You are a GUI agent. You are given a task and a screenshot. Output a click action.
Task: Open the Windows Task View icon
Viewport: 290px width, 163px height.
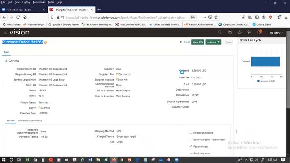pyautogui.click(x=19, y=160)
